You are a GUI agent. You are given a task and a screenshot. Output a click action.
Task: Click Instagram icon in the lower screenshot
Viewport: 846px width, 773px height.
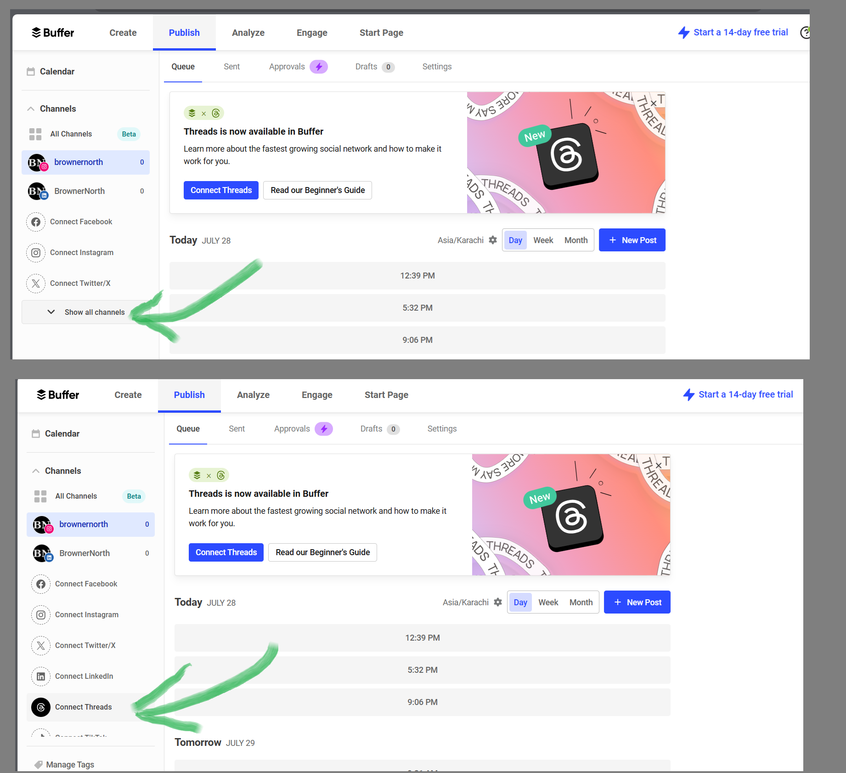[41, 615]
